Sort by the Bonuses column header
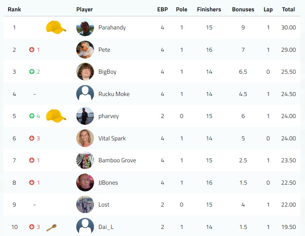Screen dimensions: 305x236 pos(243,9)
